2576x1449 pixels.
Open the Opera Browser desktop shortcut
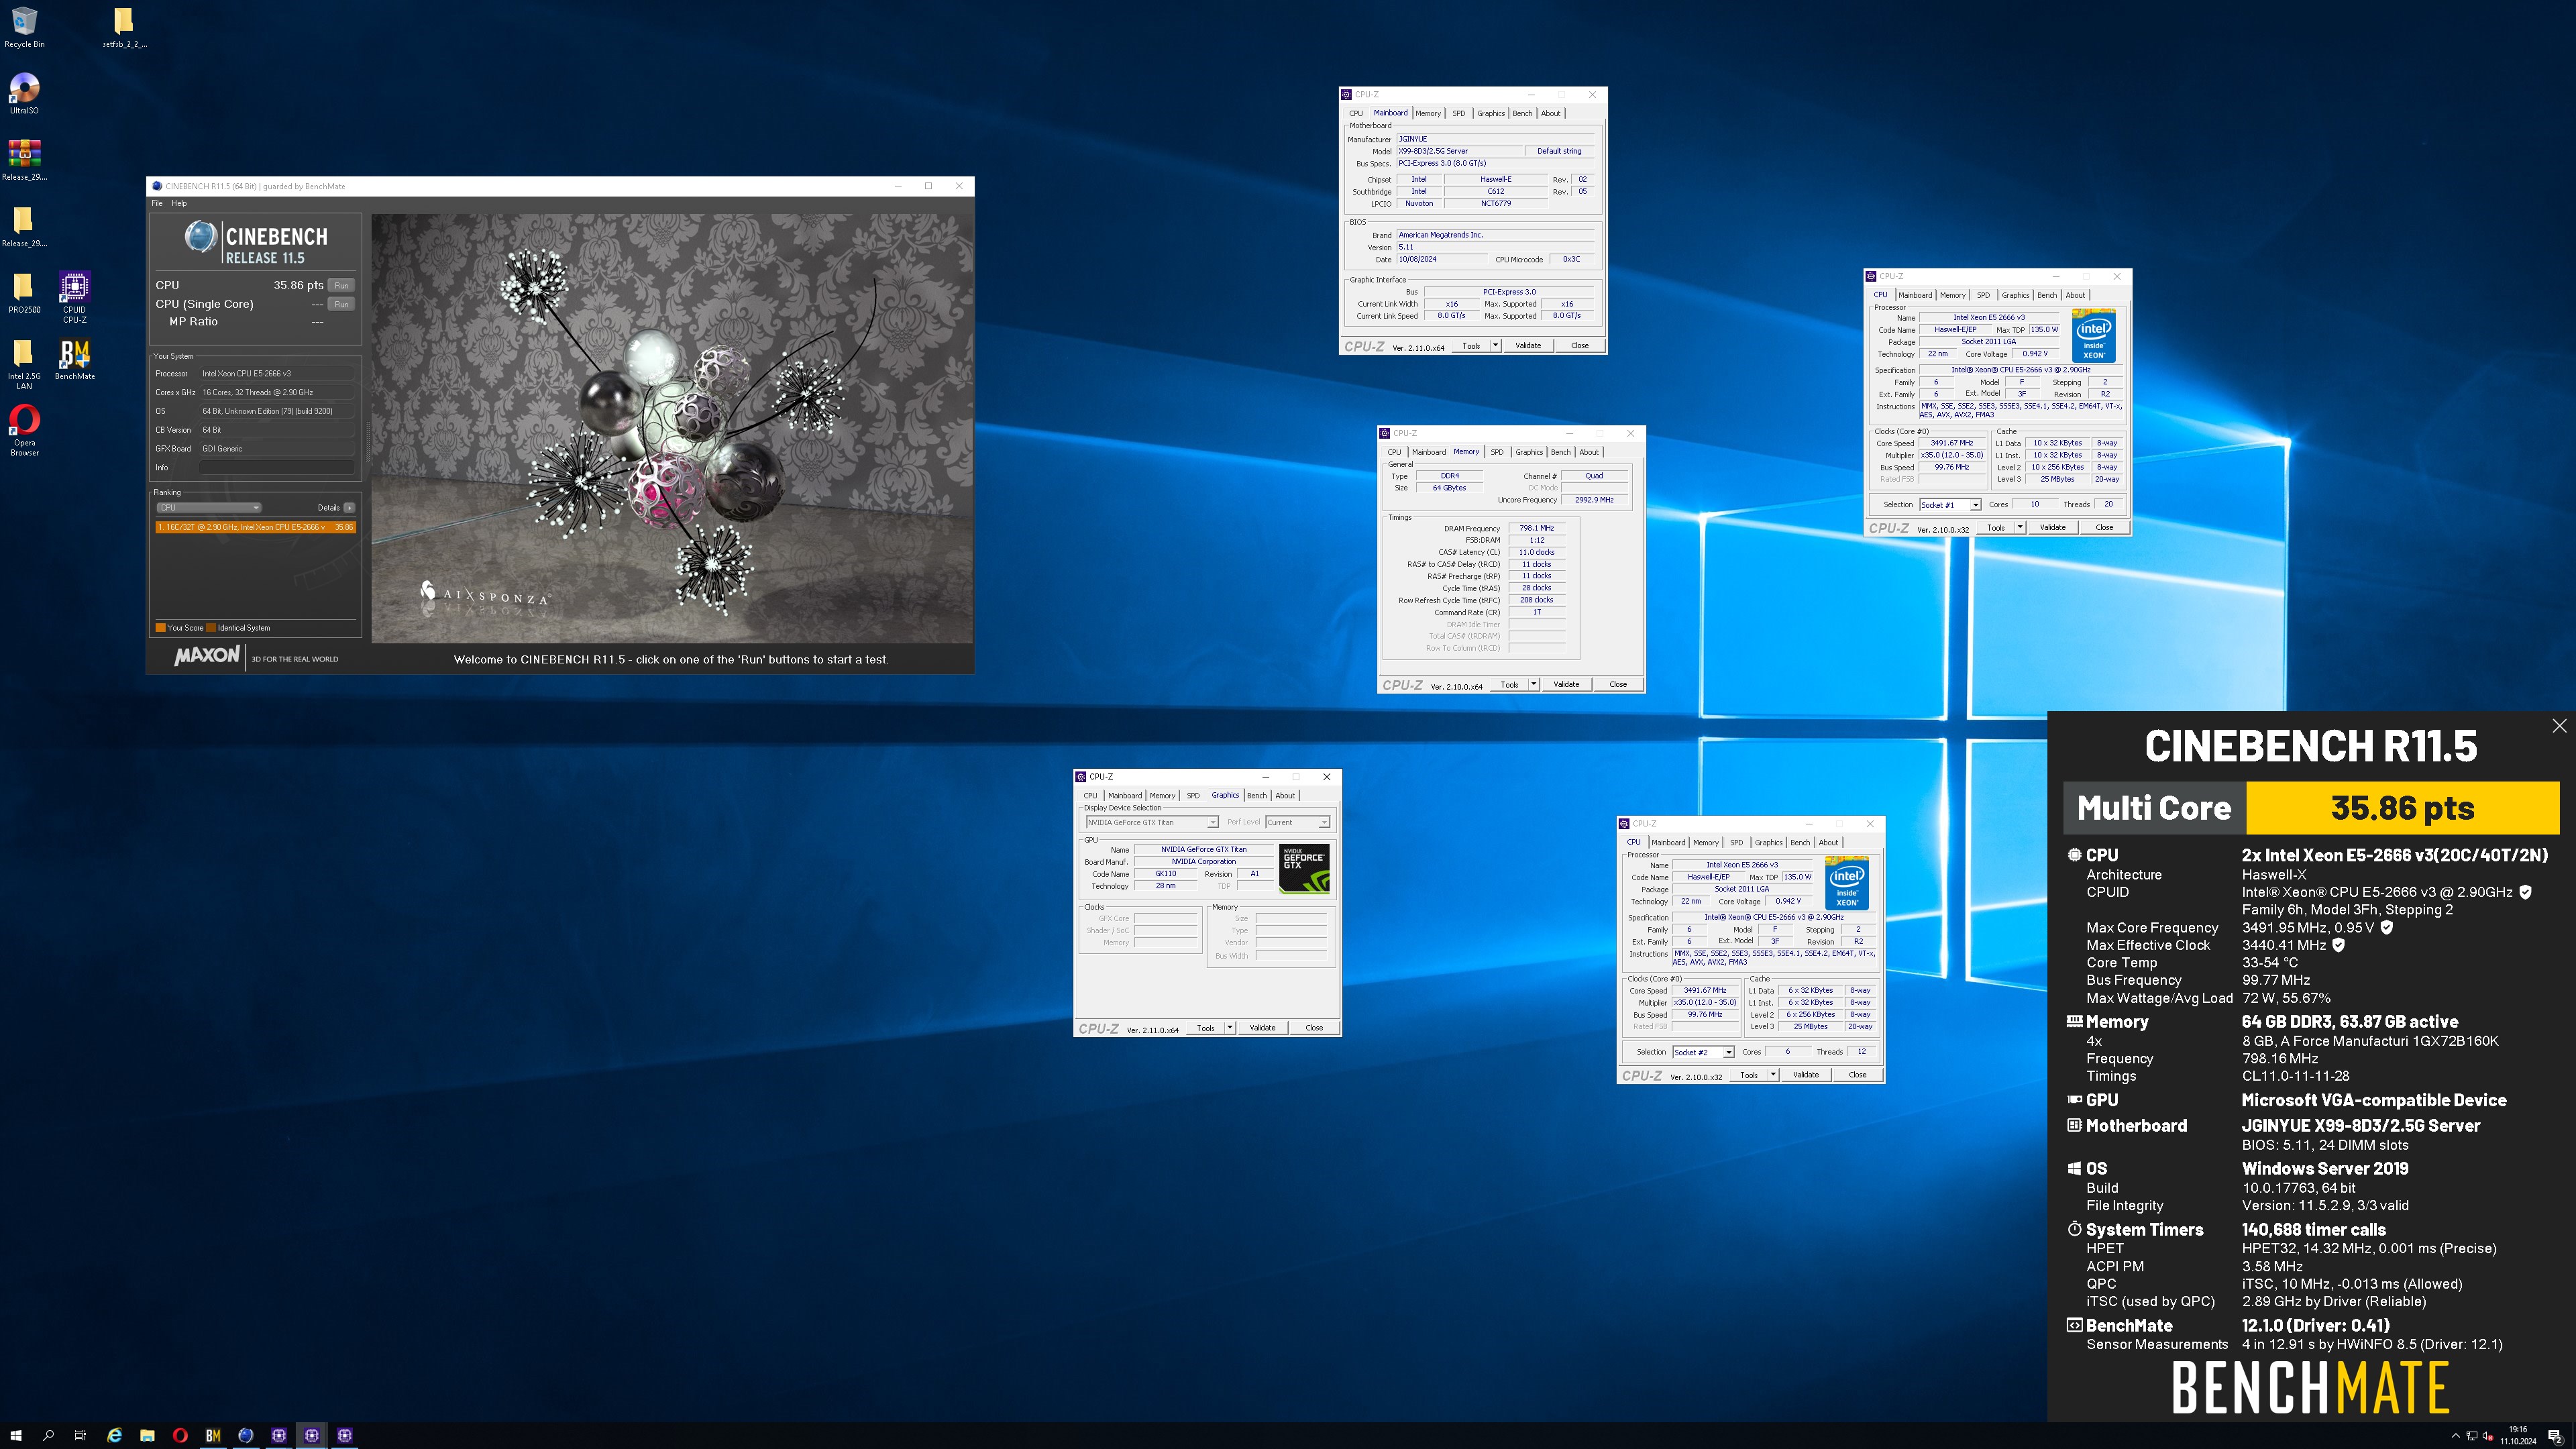(x=24, y=430)
